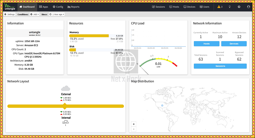Screen dimensions: 255x138
Task: Expand the Since 1 Hour ago dropdown
Action: tap(57, 14)
